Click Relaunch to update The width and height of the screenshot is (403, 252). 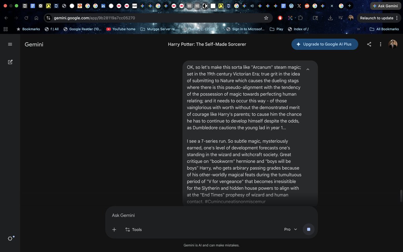tap(376, 18)
